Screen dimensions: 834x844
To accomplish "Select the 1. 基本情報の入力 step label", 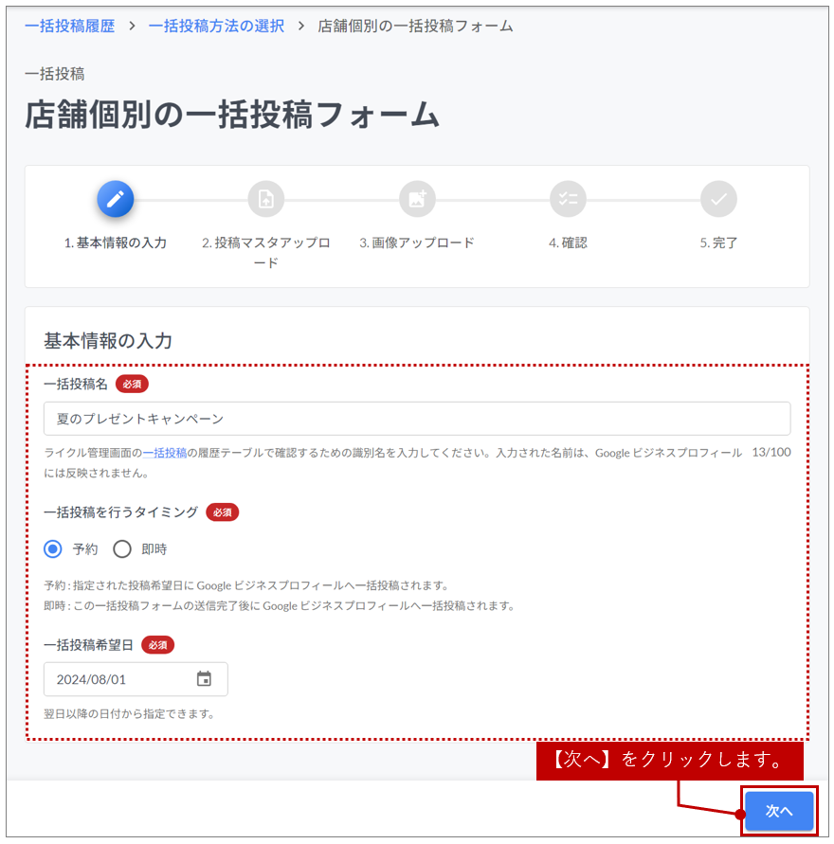I will pos(115,242).
